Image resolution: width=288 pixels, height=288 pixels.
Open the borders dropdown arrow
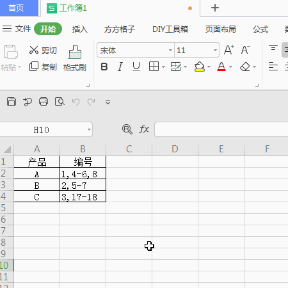tap(163, 67)
